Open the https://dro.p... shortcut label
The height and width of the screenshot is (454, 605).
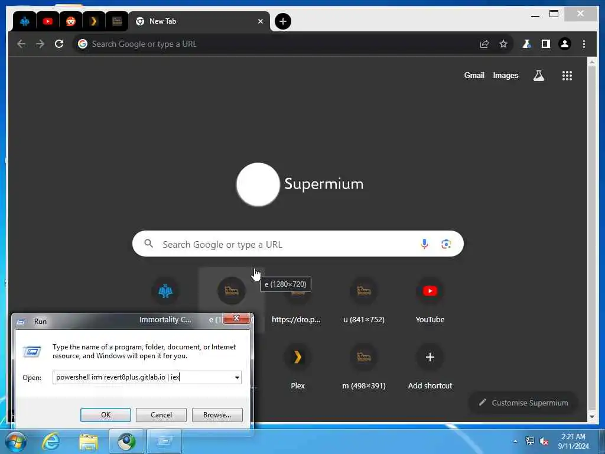296,320
